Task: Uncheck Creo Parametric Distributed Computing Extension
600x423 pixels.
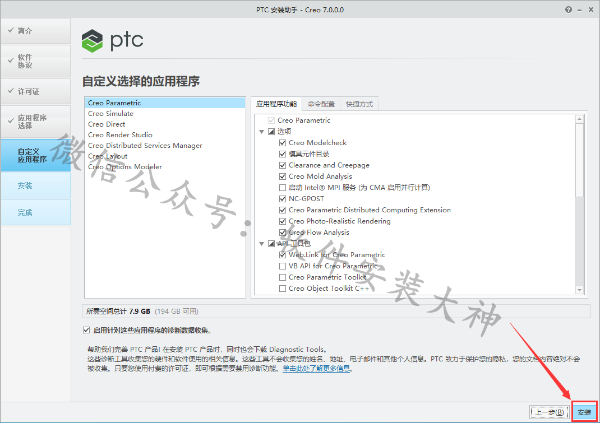Action: pyautogui.click(x=283, y=210)
